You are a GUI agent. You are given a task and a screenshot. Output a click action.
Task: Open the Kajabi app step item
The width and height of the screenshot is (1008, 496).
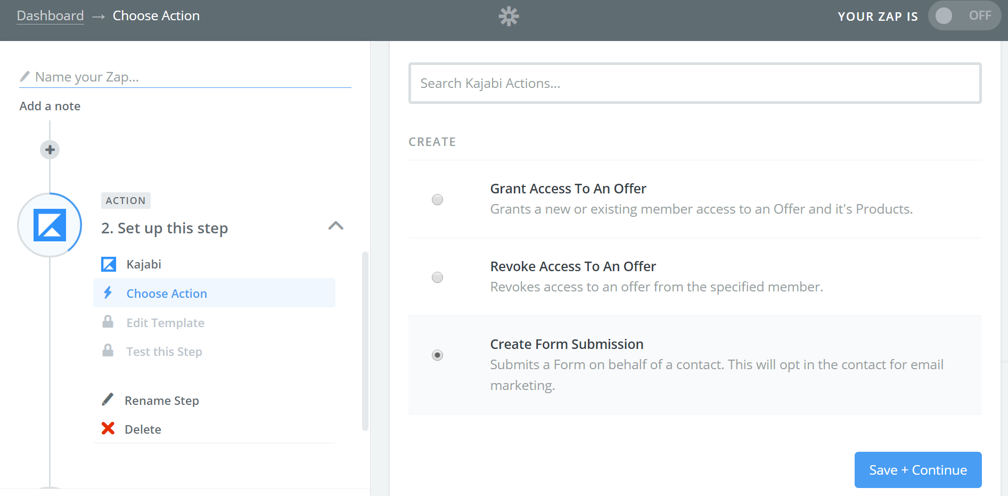214,264
